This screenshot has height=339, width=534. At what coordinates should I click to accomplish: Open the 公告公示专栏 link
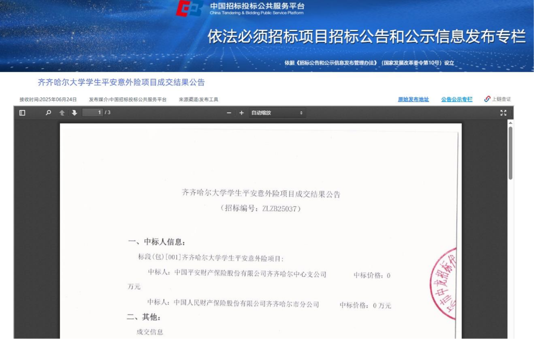[x=457, y=99]
